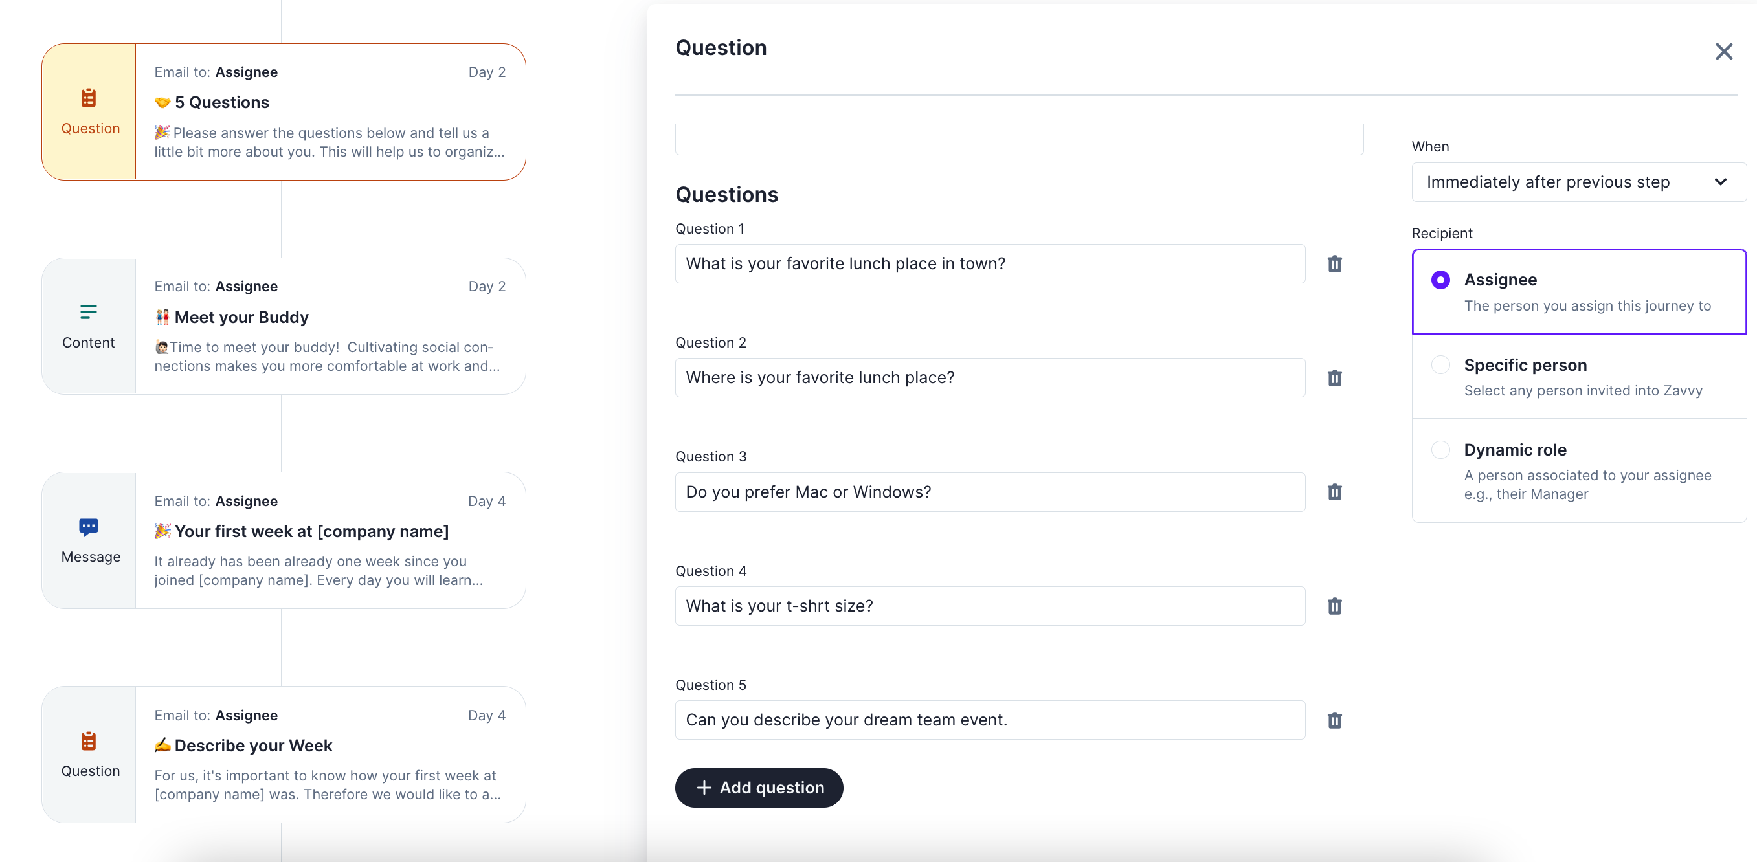Click the Mac or Windows question field
This screenshot has height=862, width=1757.
click(x=990, y=492)
